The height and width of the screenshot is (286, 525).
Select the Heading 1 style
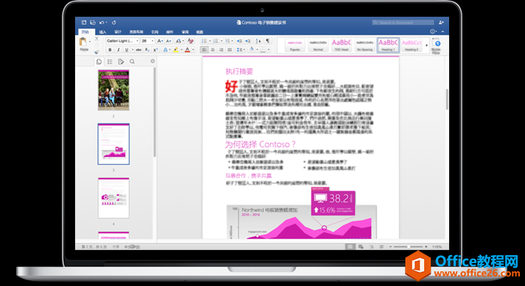(x=388, y=45)
